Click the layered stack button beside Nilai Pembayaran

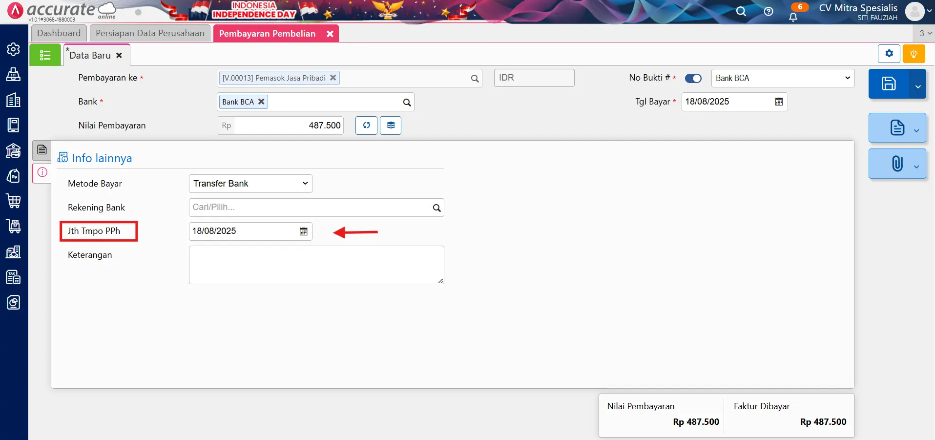click(391, 126)
